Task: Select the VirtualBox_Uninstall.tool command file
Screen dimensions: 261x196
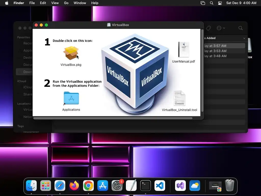Action: (x=179, y=98)
